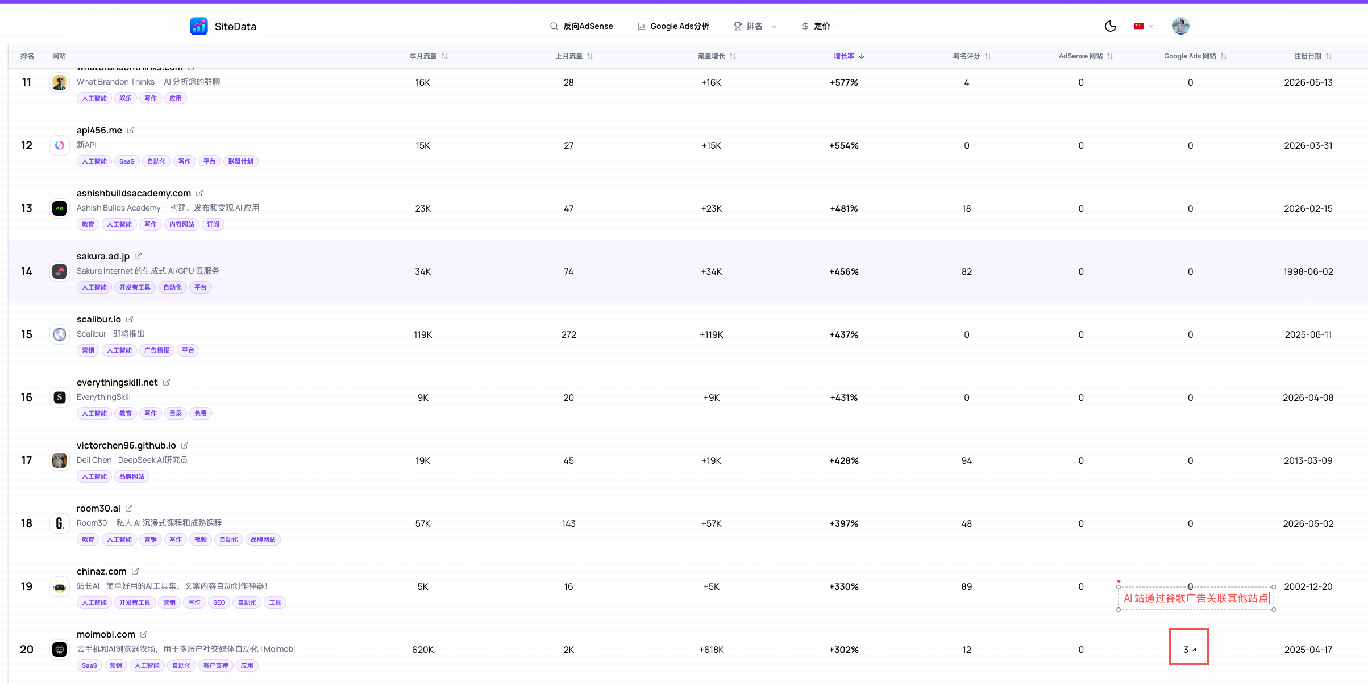Click the 联盟计划 tag under api456.me
This screenshot has width=1368, height=683.
[241, 161]
